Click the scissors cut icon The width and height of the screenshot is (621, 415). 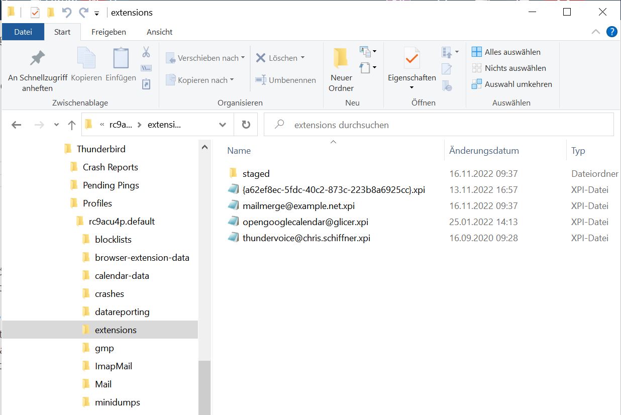[146, 52]
